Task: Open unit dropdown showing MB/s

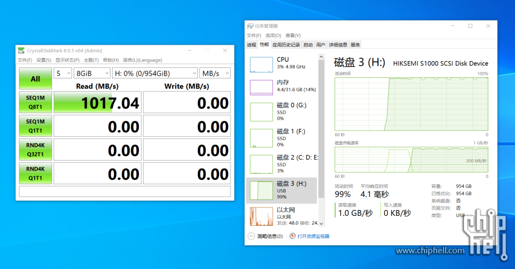Action: [215, 73]
